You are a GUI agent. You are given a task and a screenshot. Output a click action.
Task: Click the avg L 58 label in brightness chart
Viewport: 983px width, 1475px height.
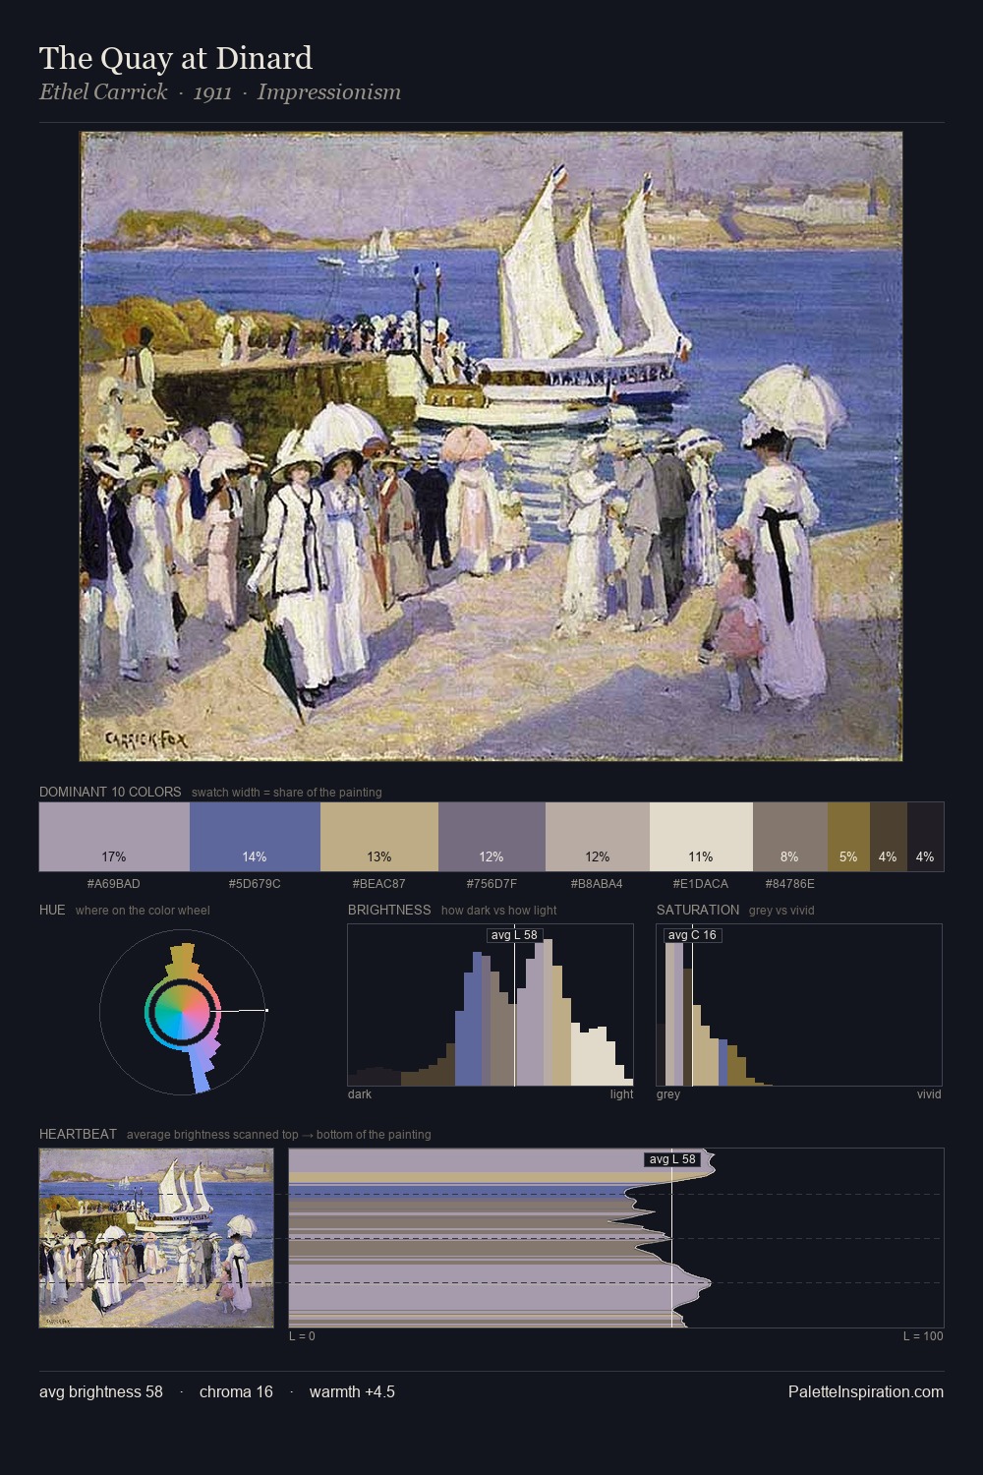tap(514, 934)
